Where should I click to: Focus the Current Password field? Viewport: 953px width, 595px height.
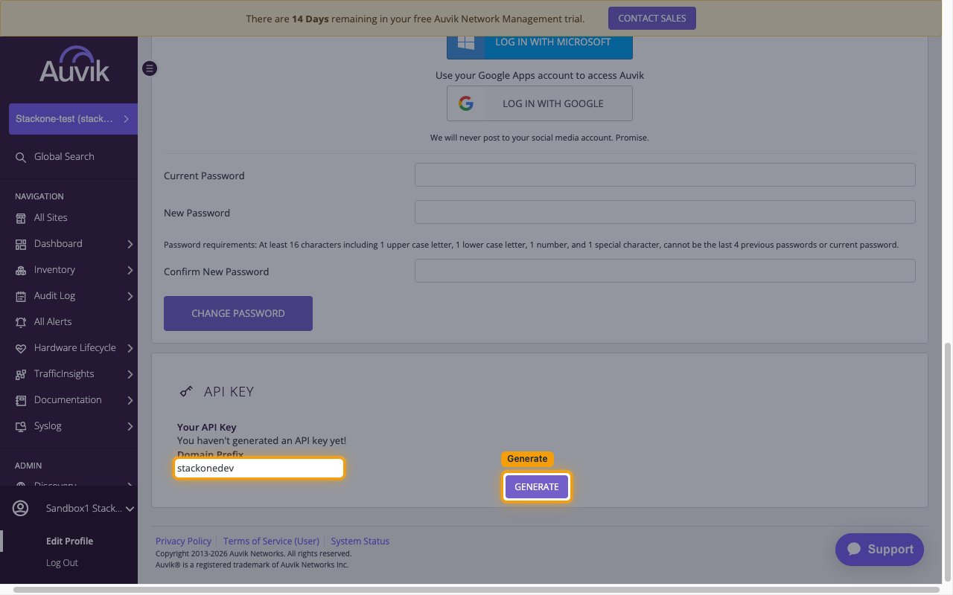pyautogui.click(x=665, y=176)
